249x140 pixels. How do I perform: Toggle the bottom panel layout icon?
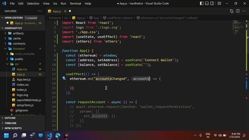coord(207,3)
